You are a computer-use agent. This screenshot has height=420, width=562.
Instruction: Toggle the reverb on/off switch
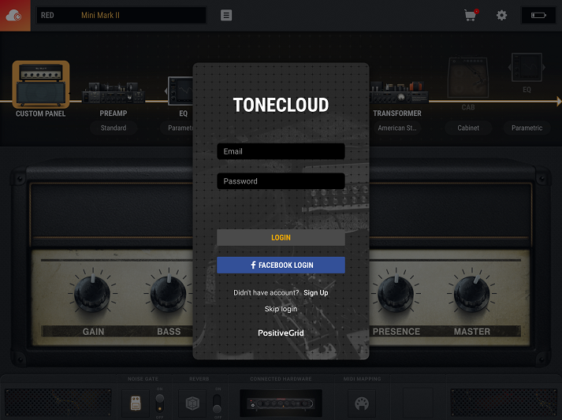point(216,403)
